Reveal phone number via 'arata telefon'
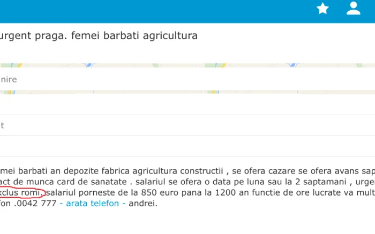The image size is (375, 234). [92, 203]
